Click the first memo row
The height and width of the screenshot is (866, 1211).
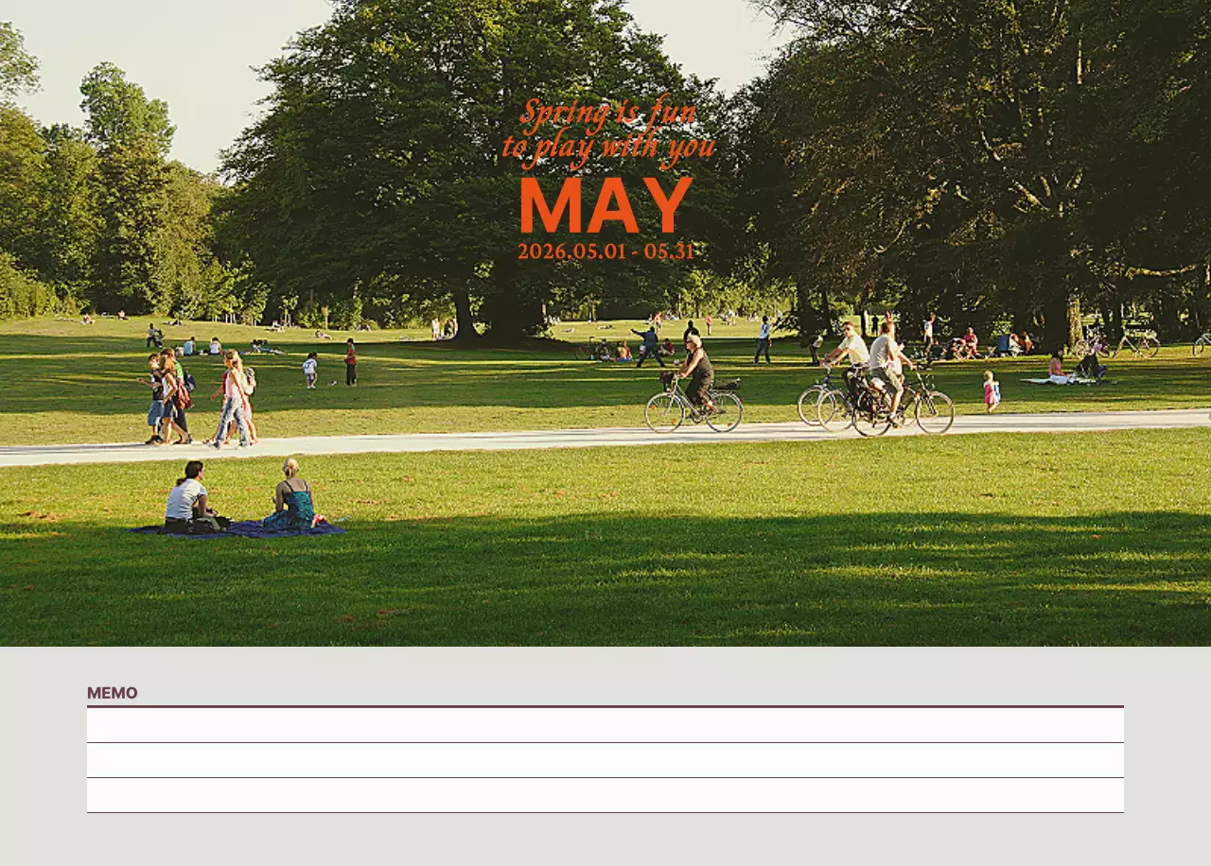(605, 725)
